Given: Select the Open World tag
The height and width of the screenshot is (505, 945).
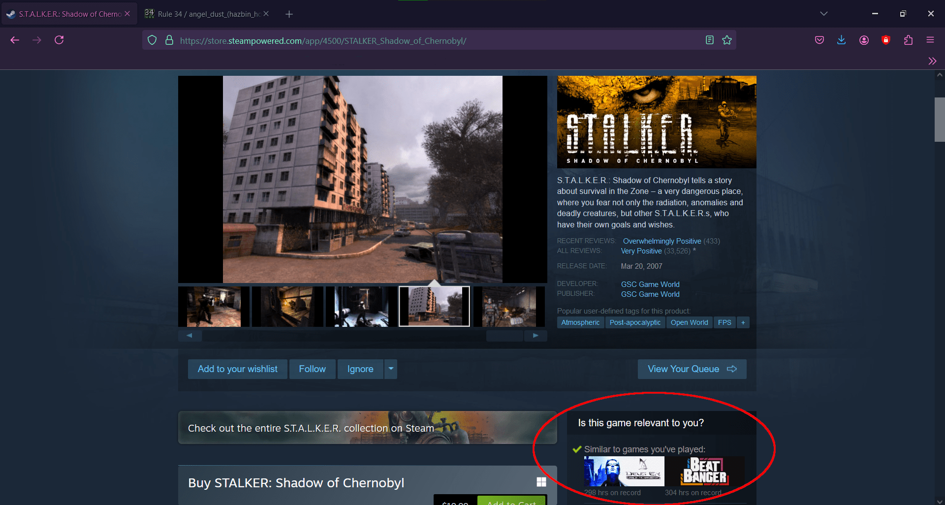Looking at the screenshot, I should (689, 322).
